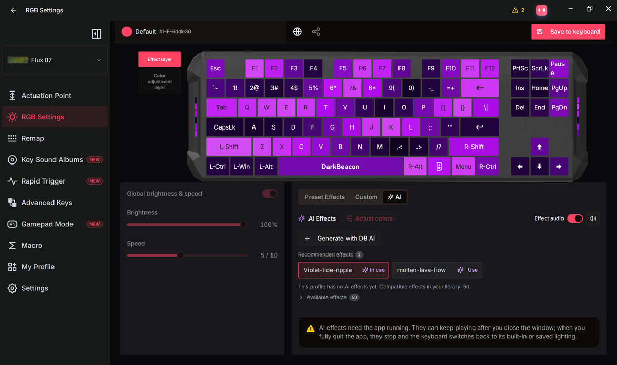Image resolution: width=617 pixels, height=365 pixels.
Task: Click the right arrow key
Action: (x=559, y=167)
